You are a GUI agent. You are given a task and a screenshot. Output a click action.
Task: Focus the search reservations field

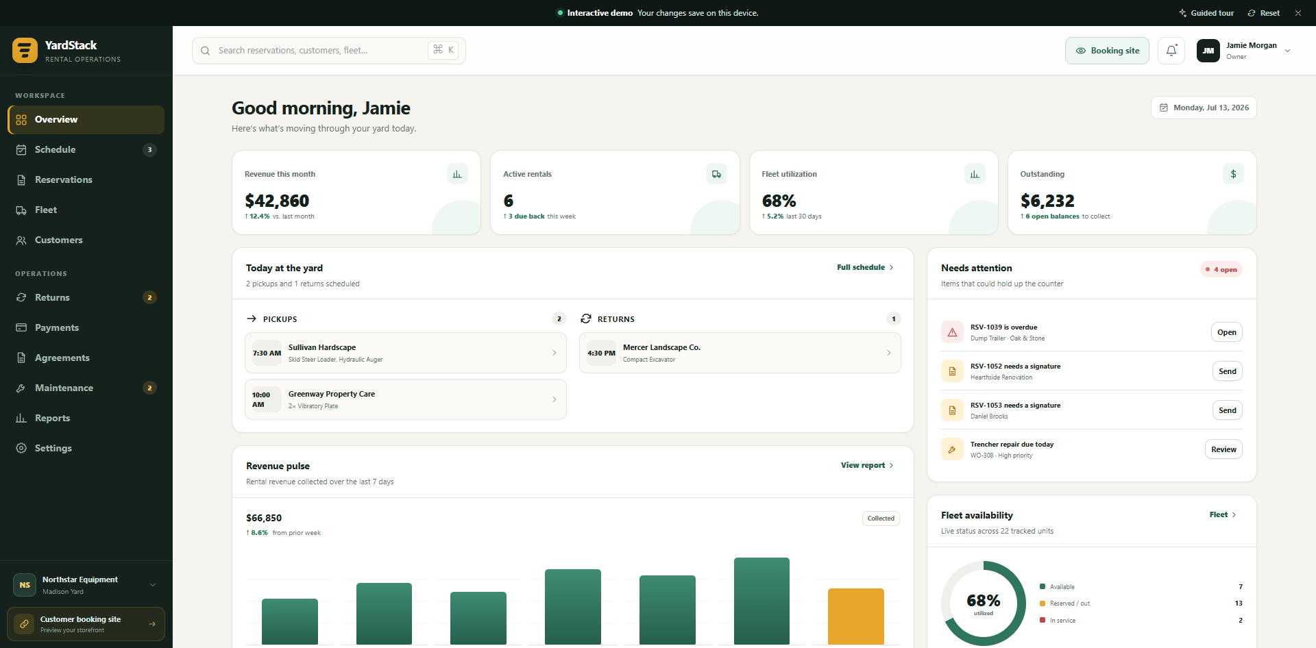329,51
